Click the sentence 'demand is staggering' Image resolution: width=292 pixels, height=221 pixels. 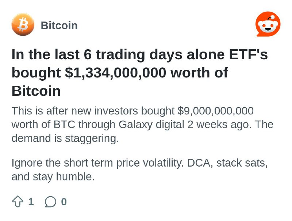[x=65, y=138]
